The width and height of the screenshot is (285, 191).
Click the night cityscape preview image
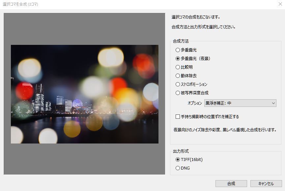point(84,94)
